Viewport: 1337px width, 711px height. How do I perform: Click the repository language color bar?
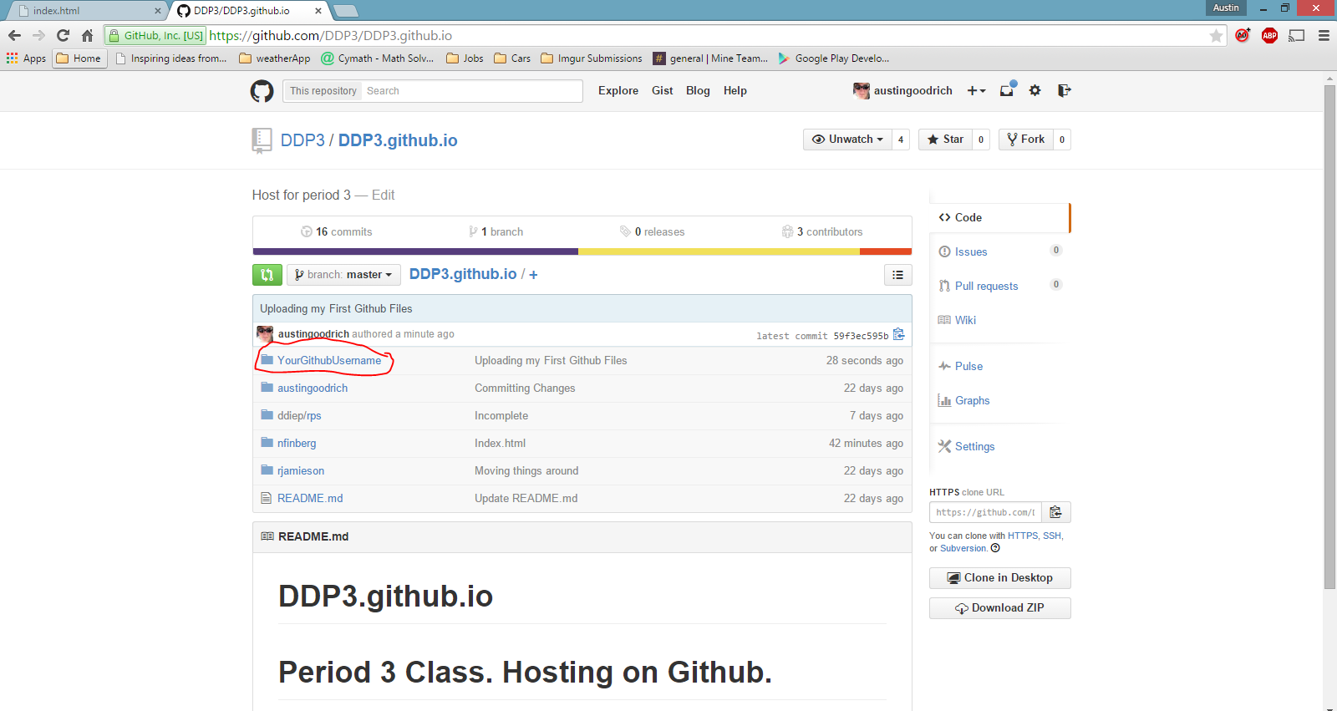(582, 251)
